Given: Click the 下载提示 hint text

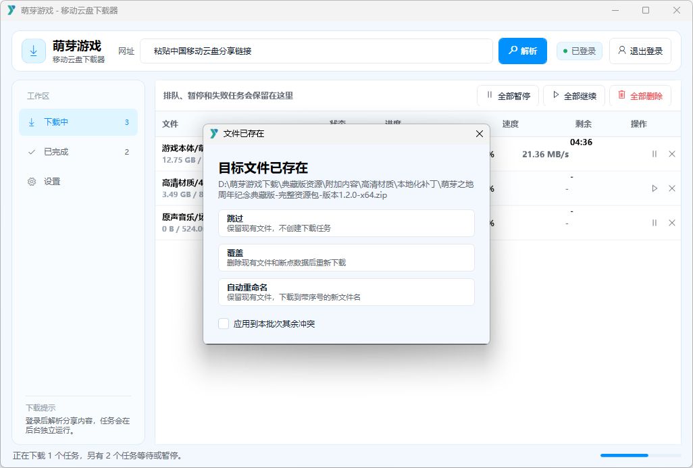Looking at the screenshot, I should click(x=41, y=408).
